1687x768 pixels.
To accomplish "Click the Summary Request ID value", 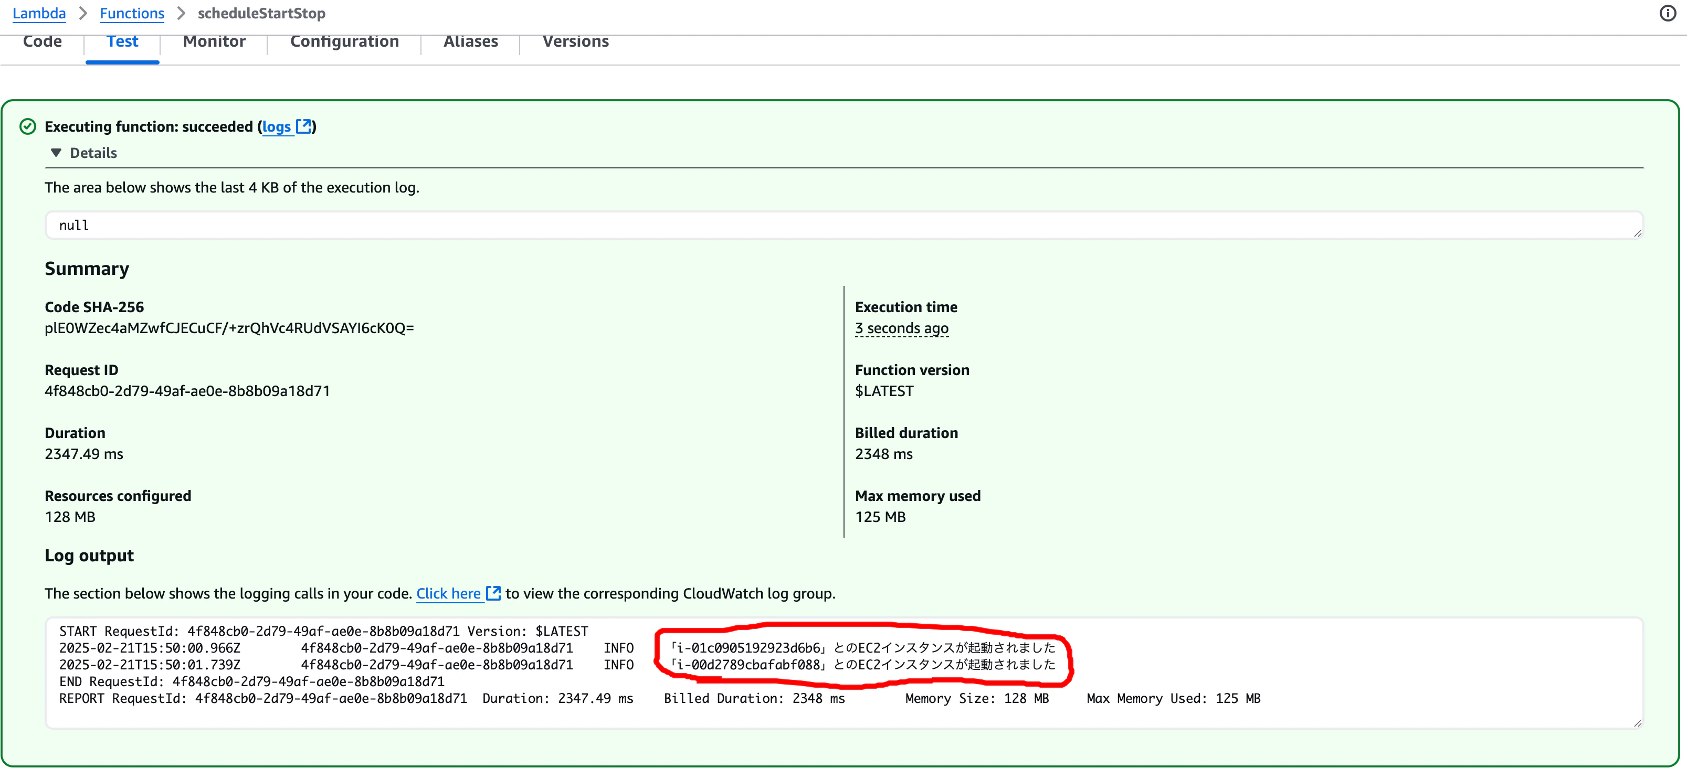I will pos(187,391).
